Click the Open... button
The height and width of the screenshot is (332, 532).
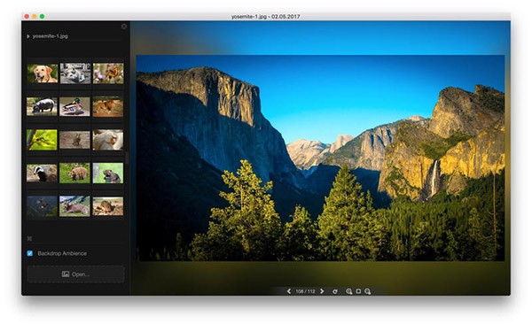(75, 274)
